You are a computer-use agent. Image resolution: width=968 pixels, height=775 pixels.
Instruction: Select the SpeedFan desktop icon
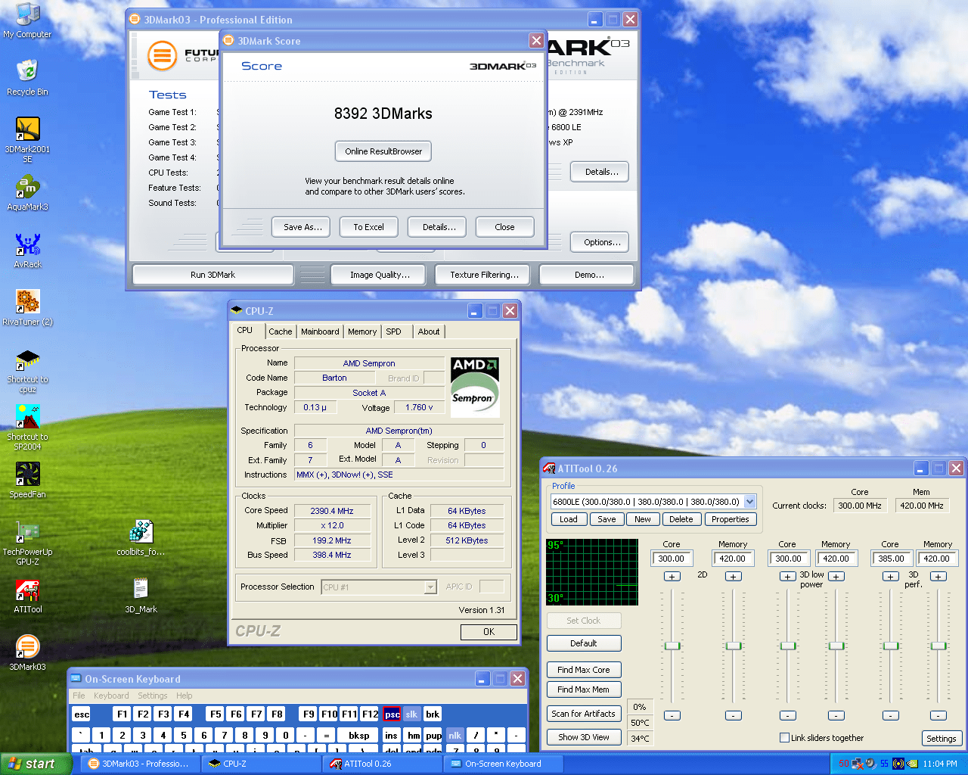pyautogui.click(x=27, y=481)
